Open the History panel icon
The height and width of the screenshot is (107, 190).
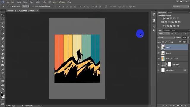[154, 15]
